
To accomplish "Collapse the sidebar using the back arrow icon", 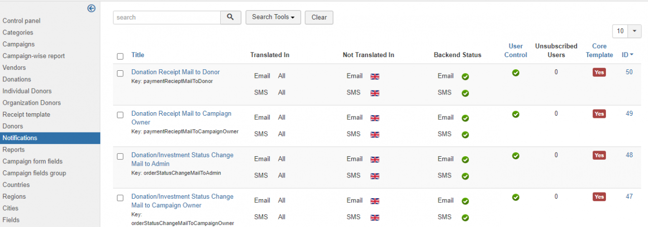I will 92,8.
